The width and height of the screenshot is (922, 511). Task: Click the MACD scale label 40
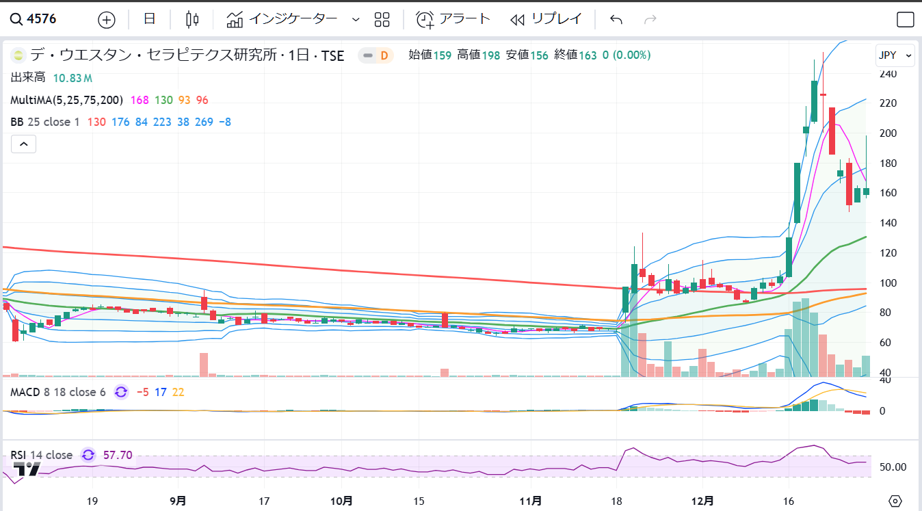coord(886,380)
